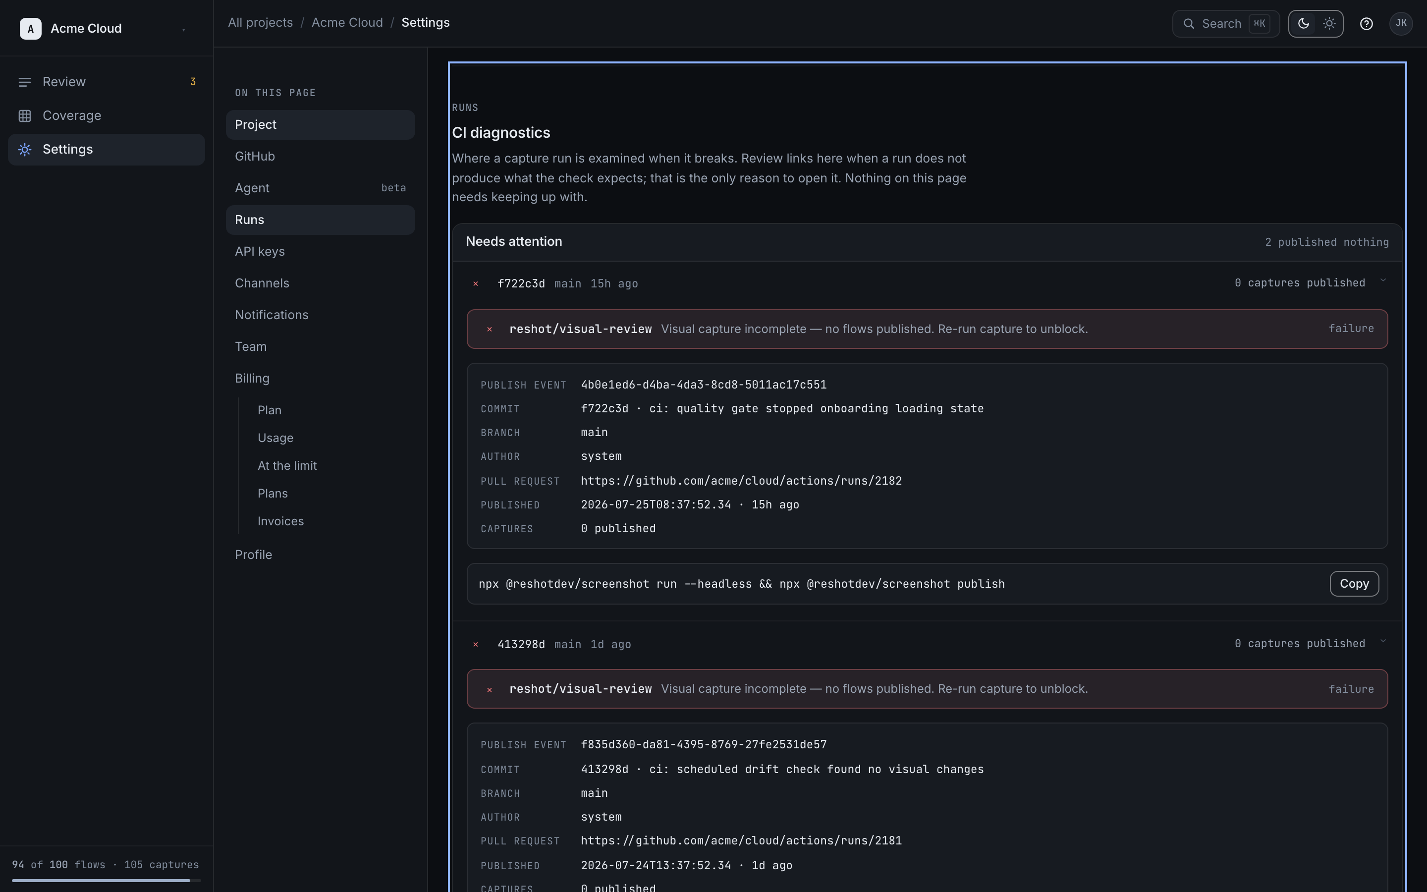Open the actions/runs/2182 GitHub link
1427x892 pixels.
(741, 481)
